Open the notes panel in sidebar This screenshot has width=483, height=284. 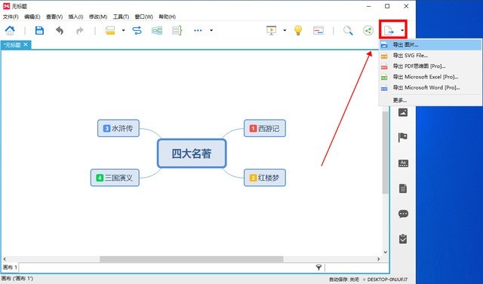(403, 188)
